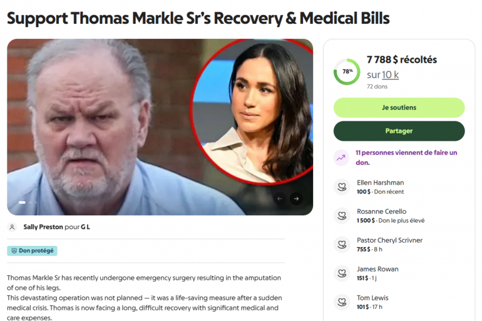The height and width of the screenshot is (321, 482).
Task: Click the Je soutiens donate button
Action: click(x=399, y=108)
